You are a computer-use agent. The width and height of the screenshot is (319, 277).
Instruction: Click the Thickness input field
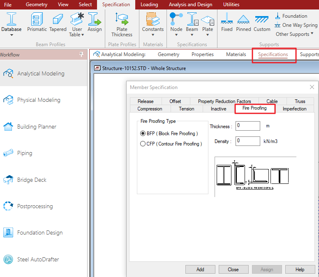(247, 126)
